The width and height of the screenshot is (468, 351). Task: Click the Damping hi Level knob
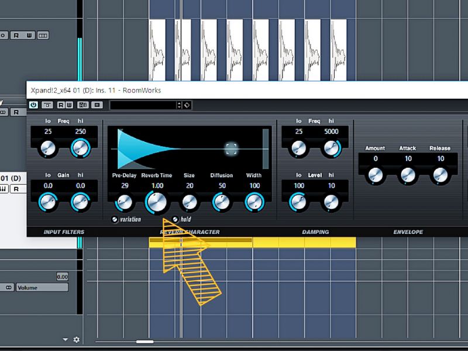click(x=331, y=202)
